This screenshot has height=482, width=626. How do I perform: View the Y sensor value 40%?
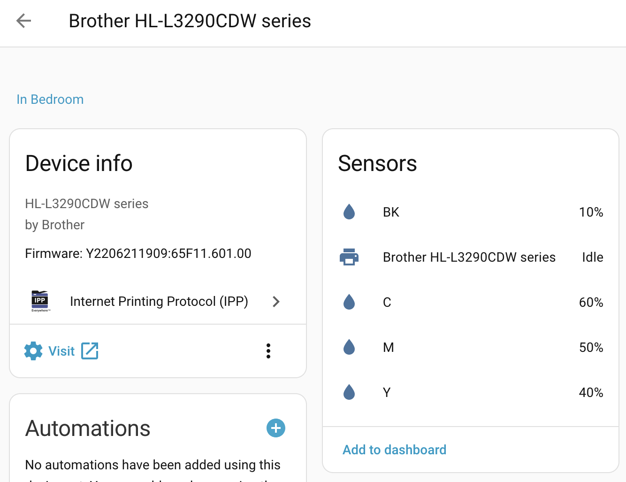[591, 392]
